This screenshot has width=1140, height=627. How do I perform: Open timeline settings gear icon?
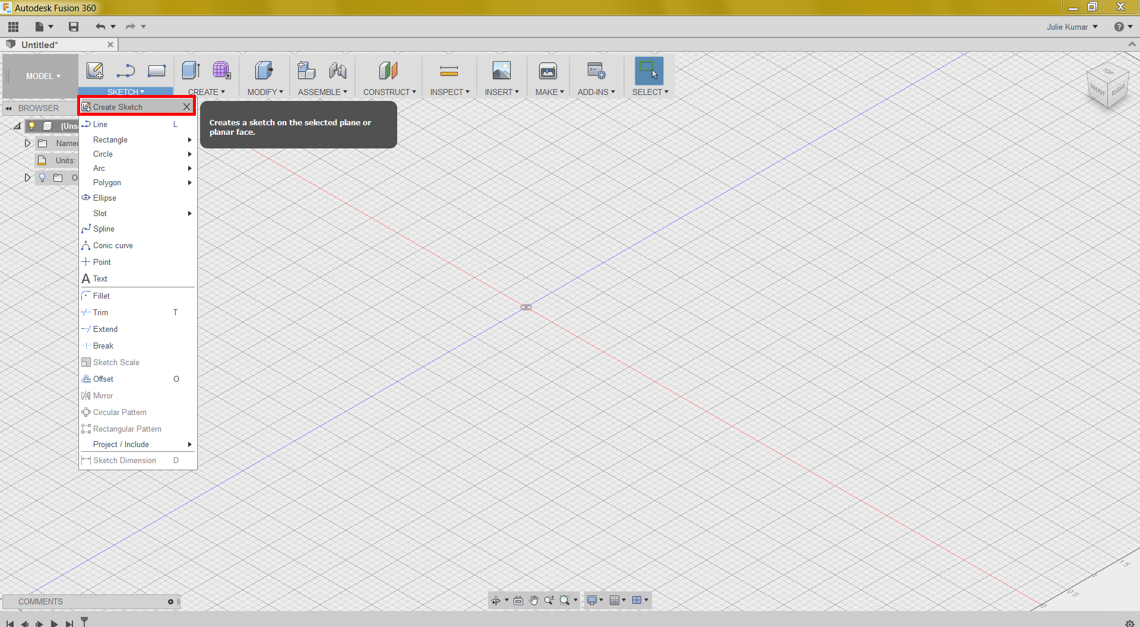pos(1130,623)
